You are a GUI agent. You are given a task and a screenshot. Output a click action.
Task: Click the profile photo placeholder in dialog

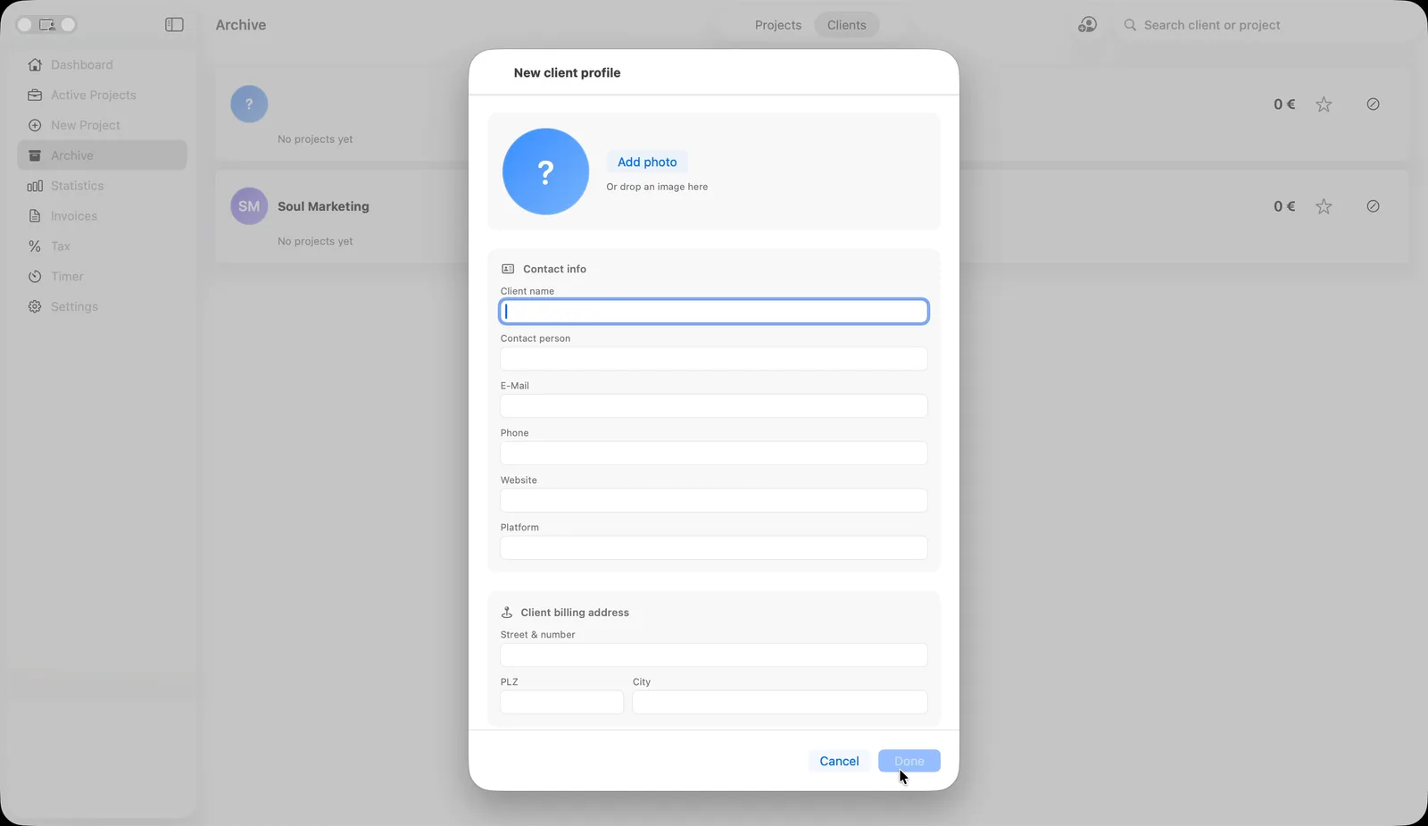coord(545,171)
